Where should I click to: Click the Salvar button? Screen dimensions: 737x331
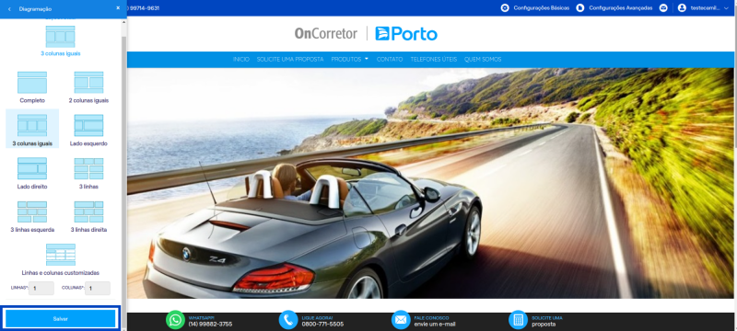click(61, 318)
